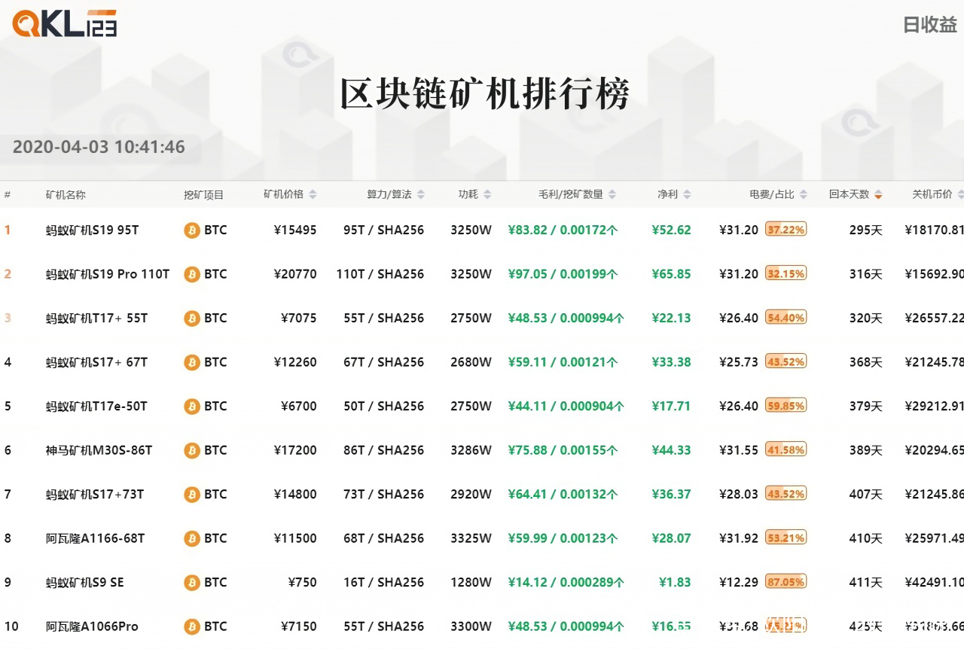Select the BTC icon next to 蚂蚁矿机S9 SE

[191, 582]
